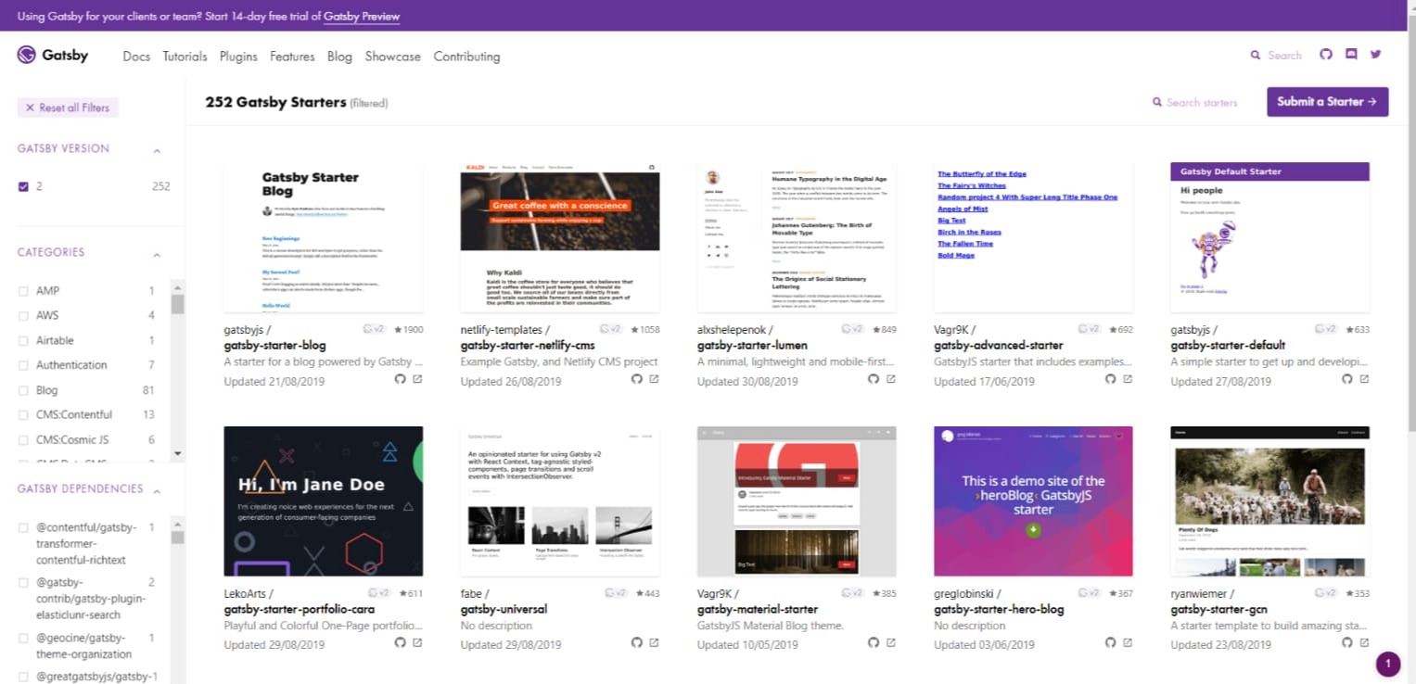Open external demo icon for gatsby-material-starter

[891, 642]
